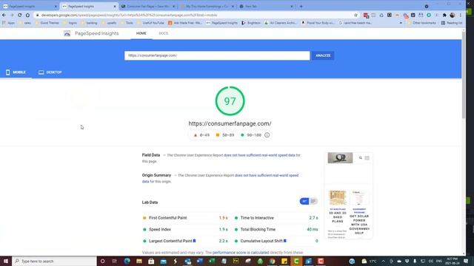
Task: Click the Speed Index metric label
Action: (x=160, y=230)
